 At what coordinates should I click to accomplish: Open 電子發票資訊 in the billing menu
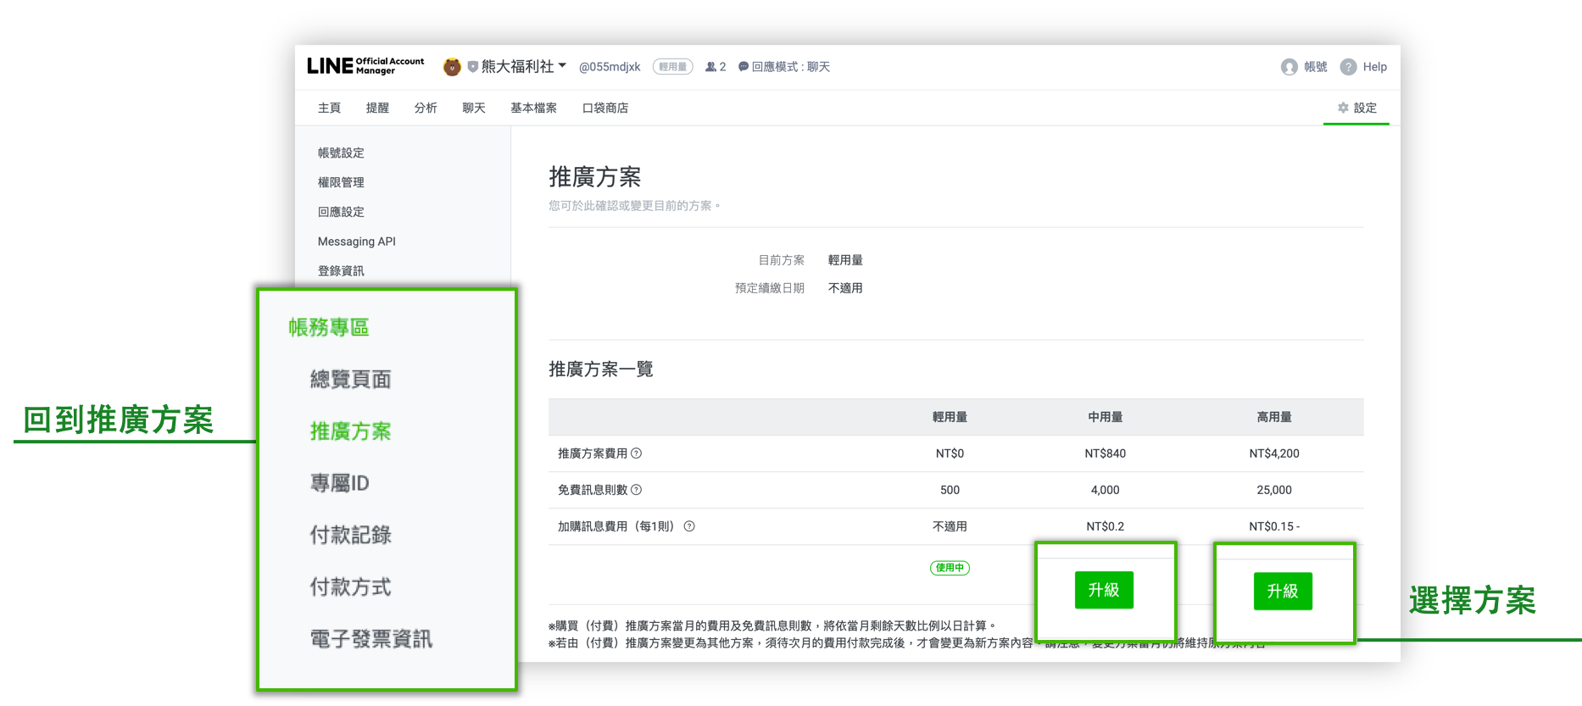point(371,639)
